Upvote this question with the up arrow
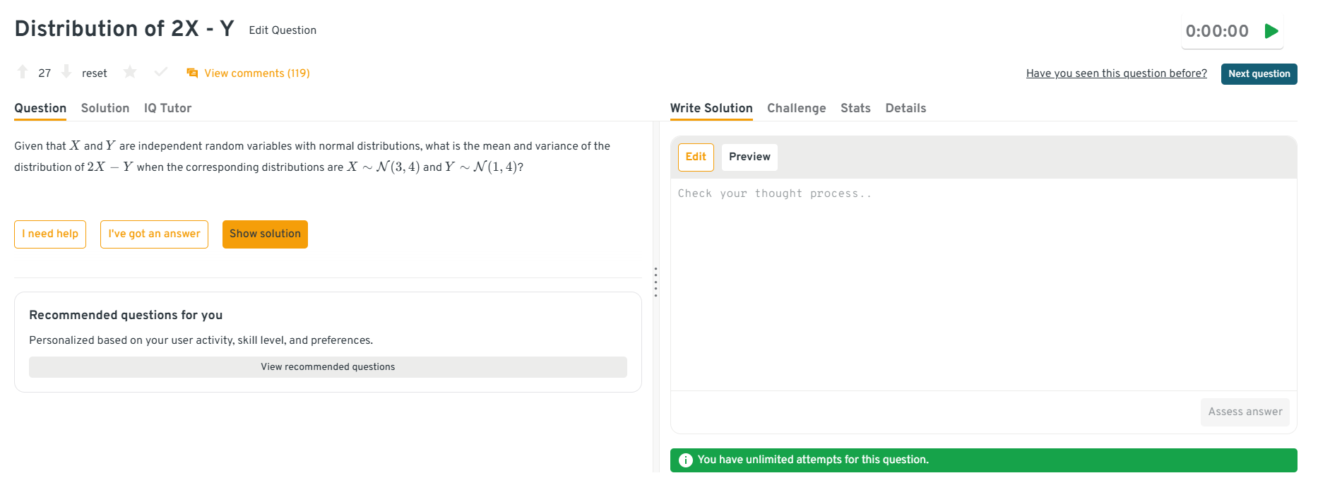1318x490 pixels. tap(23, 72)
